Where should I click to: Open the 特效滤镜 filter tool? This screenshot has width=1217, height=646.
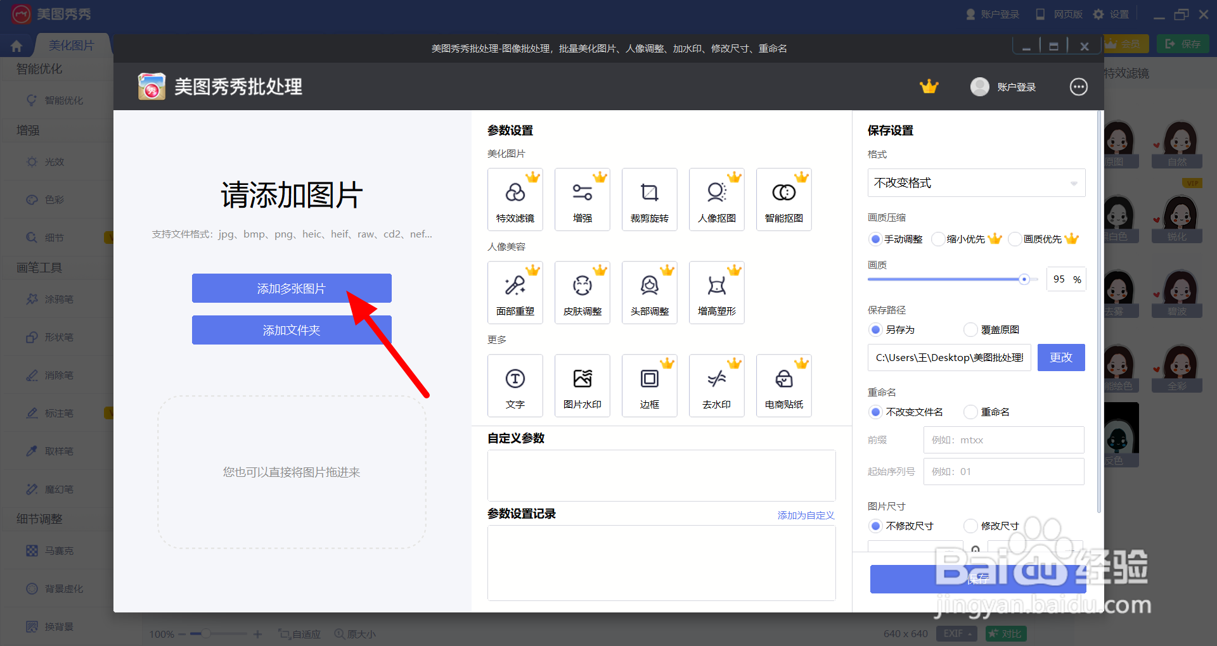(515, 199)
